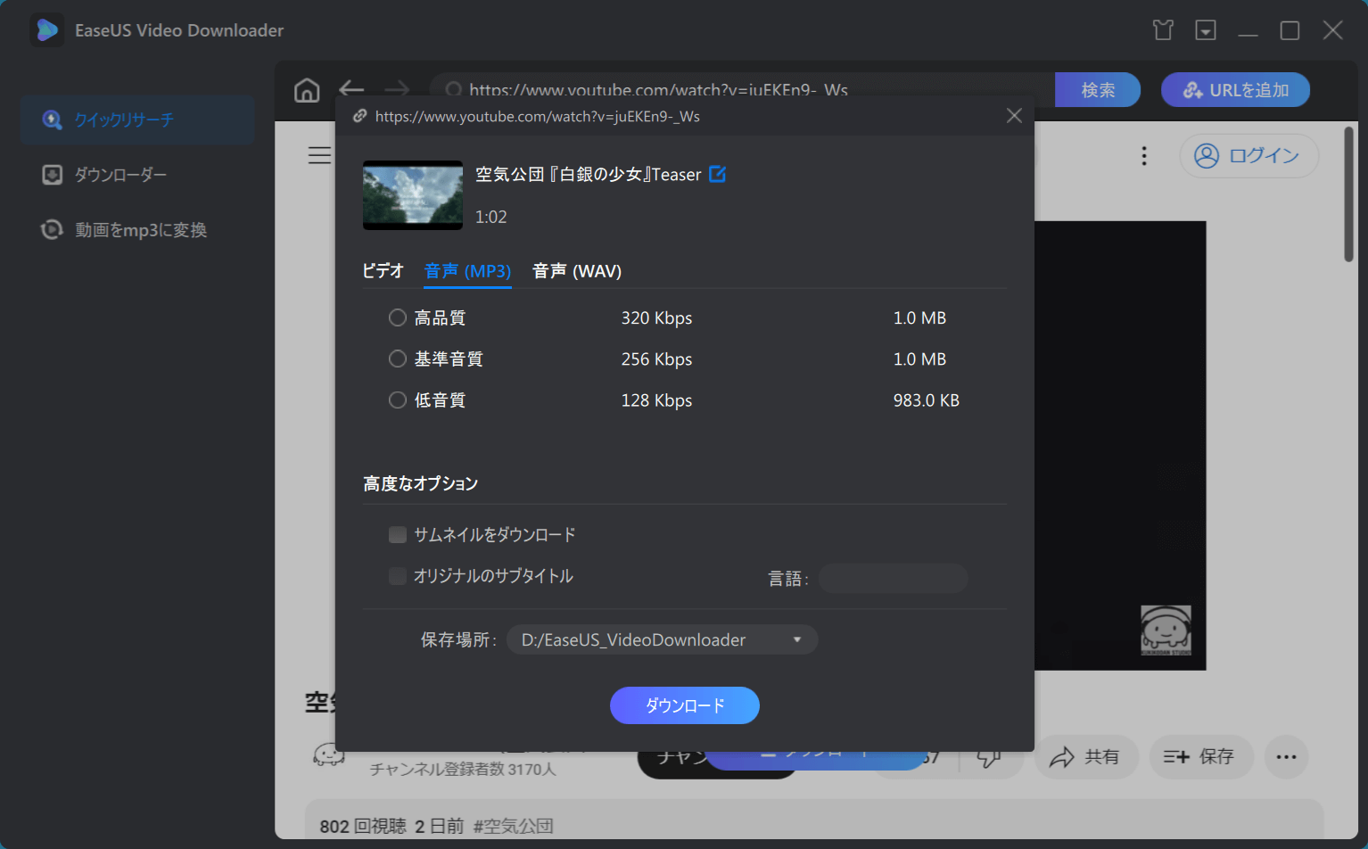Open the skin/theme shirt icon

(1163, 30)
